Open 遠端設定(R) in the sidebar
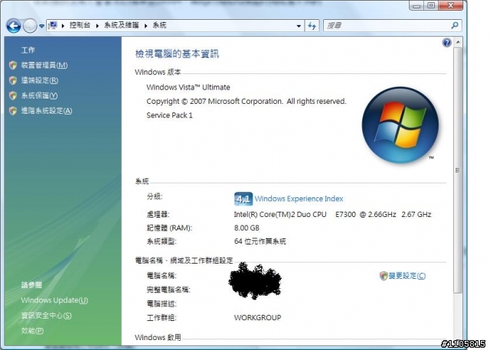 pos(40,80)
